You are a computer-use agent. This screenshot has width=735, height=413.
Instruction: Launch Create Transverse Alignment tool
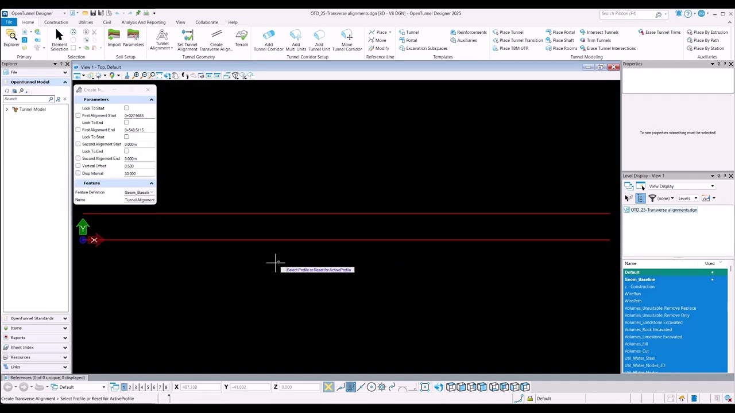[x=216, y=40]
